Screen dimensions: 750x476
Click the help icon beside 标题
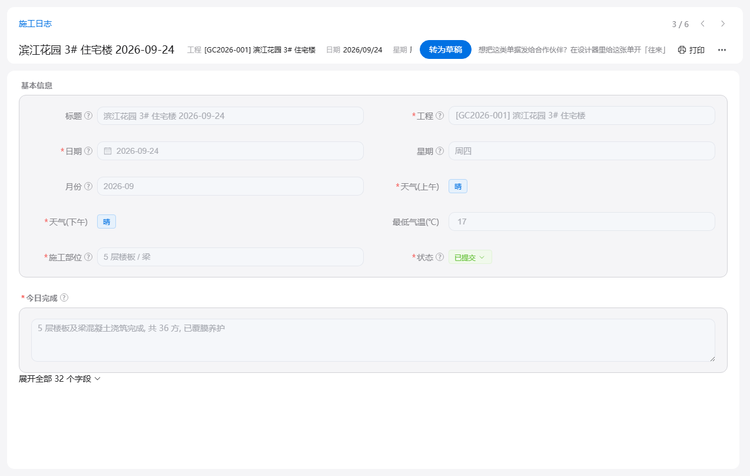pyautogui.click(x=88, y=115)
